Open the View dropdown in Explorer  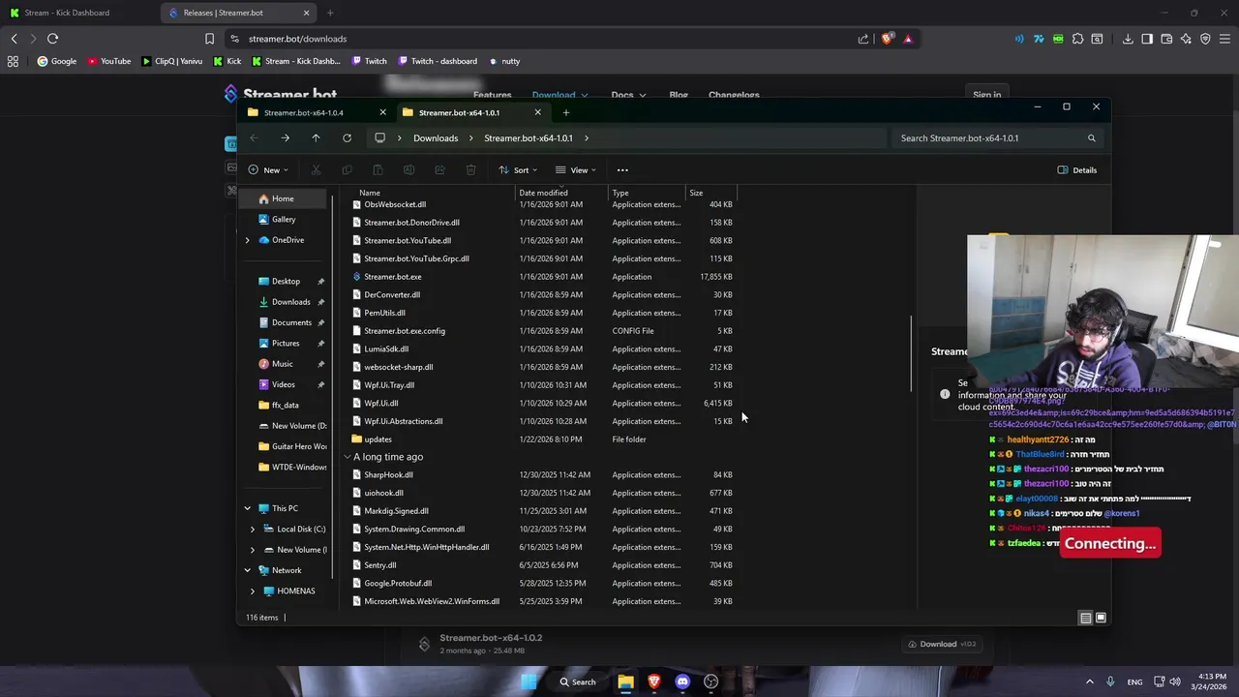(576, 170)
